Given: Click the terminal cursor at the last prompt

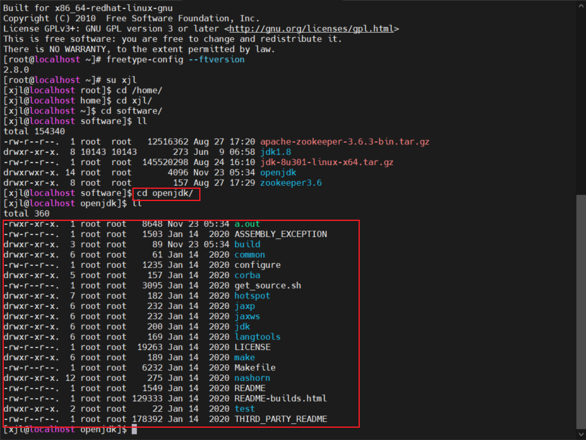Looking at the screenshot, I should [x=134, y=430].
